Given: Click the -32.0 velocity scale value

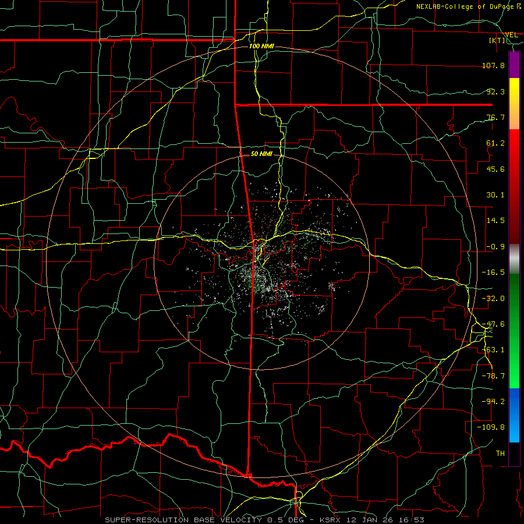Looking at the screenshot, I should (x=494, y=299).
